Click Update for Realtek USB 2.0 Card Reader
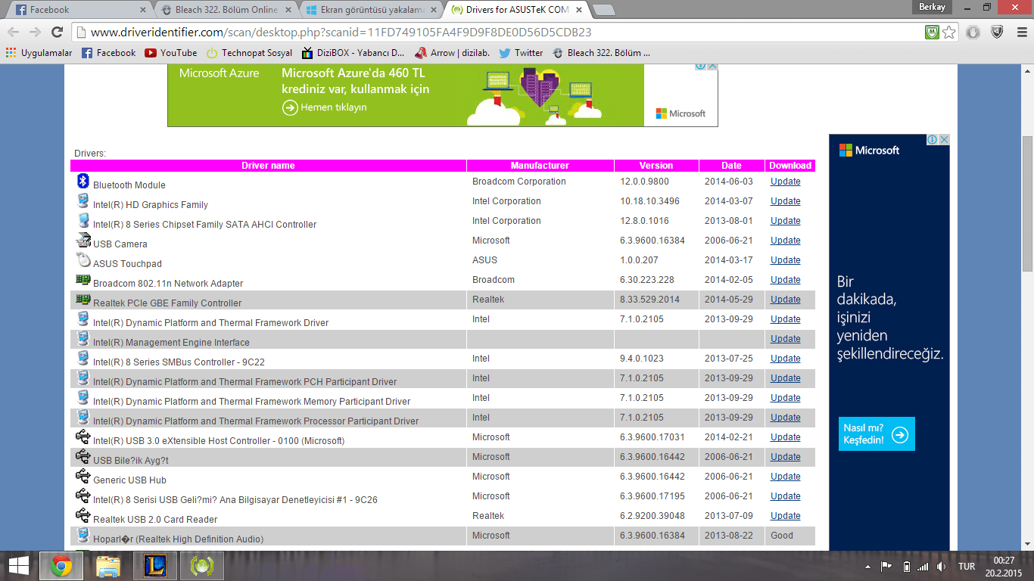 (x=785, y=516)
